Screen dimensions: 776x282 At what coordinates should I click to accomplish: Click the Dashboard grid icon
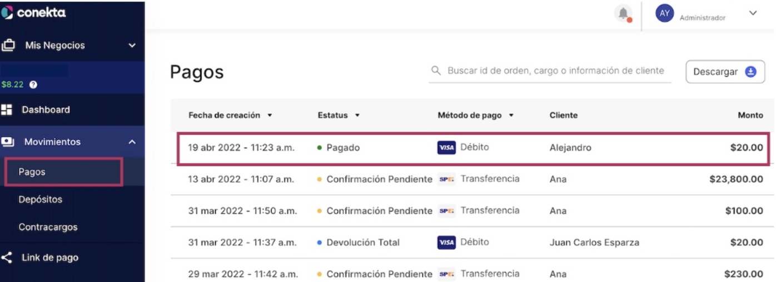[7, 110]
